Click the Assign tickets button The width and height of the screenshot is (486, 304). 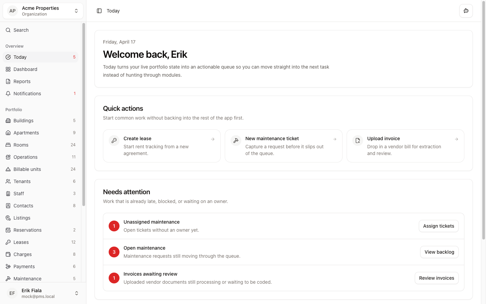438,226
